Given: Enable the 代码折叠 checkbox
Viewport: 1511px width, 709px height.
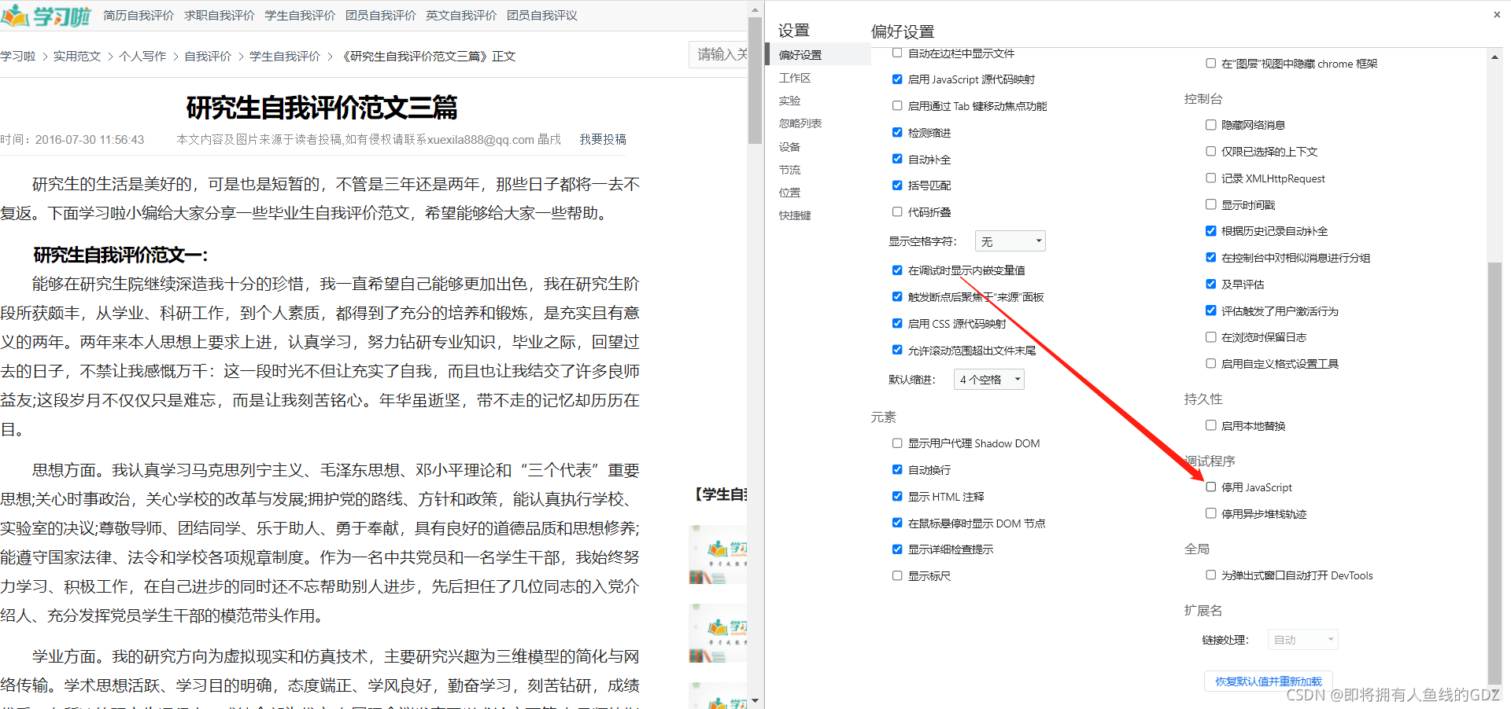Looking at the screenshot, I should pyautogui.click(x=897, y=212).
